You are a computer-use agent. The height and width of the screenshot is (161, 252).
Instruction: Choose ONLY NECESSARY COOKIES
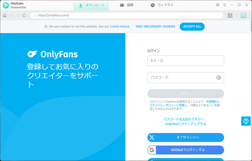pos(155,27)
